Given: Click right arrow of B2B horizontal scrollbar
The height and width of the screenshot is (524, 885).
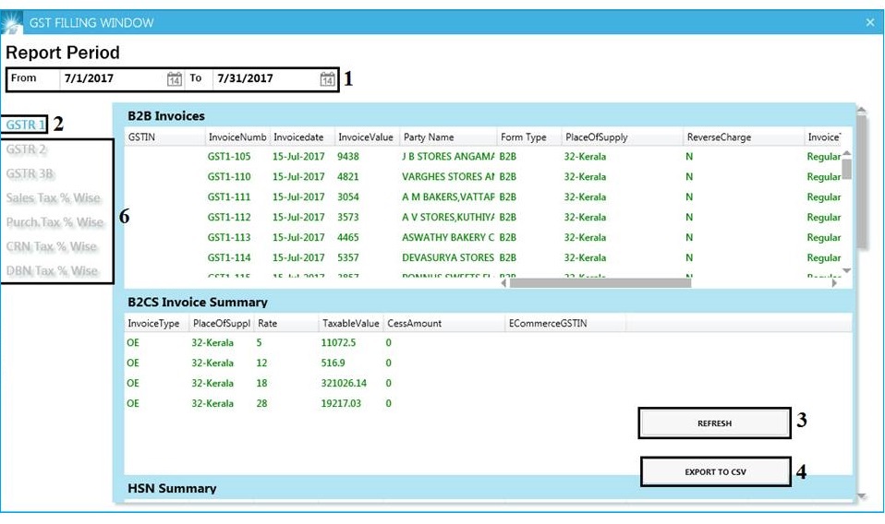Looking at the screenshot, I should (x=834, y=283).
